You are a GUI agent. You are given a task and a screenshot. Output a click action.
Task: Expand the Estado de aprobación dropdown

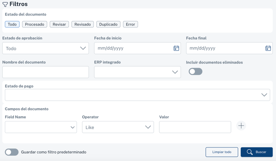46,48
